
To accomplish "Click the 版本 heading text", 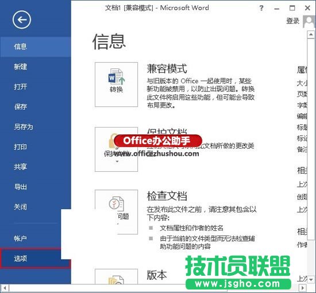I will (157, 275).
